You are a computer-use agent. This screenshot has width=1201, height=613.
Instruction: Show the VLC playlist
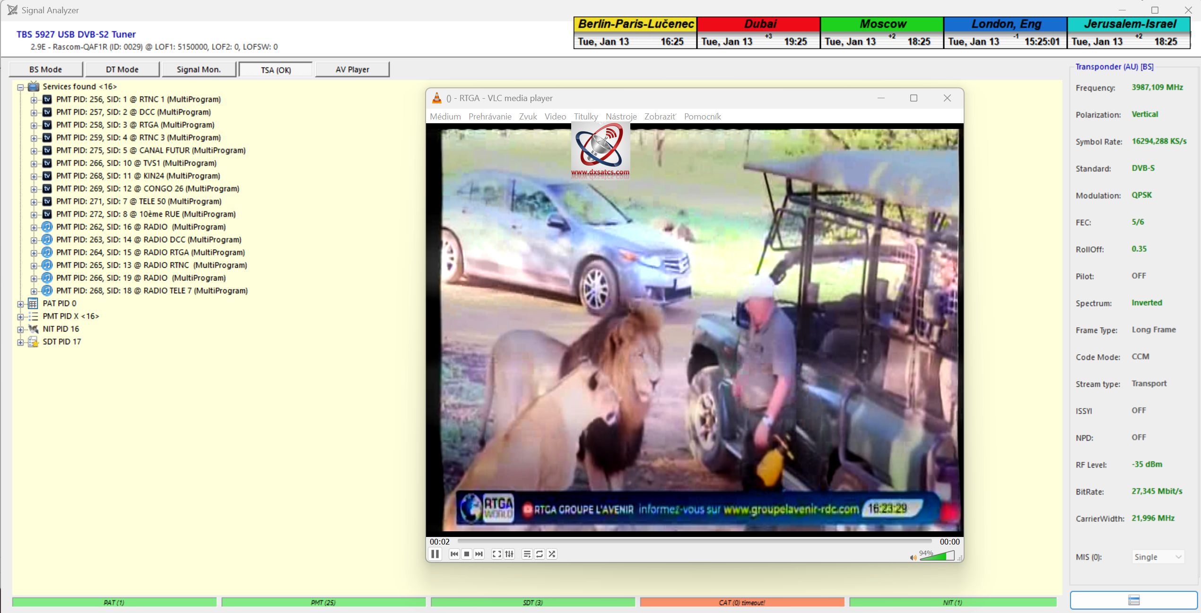tap(527, 554)
